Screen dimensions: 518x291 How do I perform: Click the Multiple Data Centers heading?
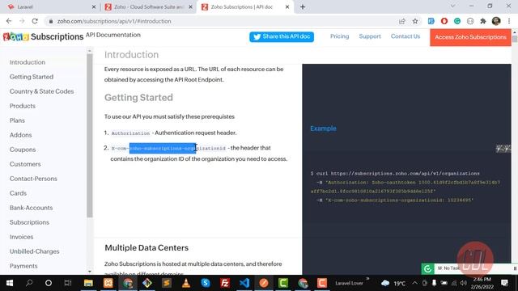pos(146,248)
